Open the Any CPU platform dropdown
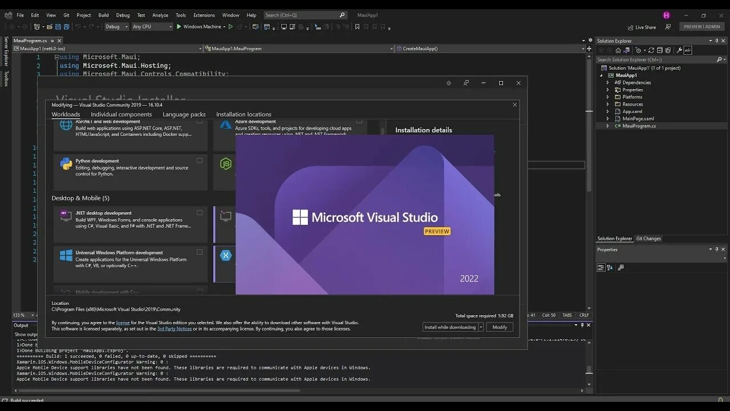730x411 pixels. pyautogui.click(x=152, y=26)
